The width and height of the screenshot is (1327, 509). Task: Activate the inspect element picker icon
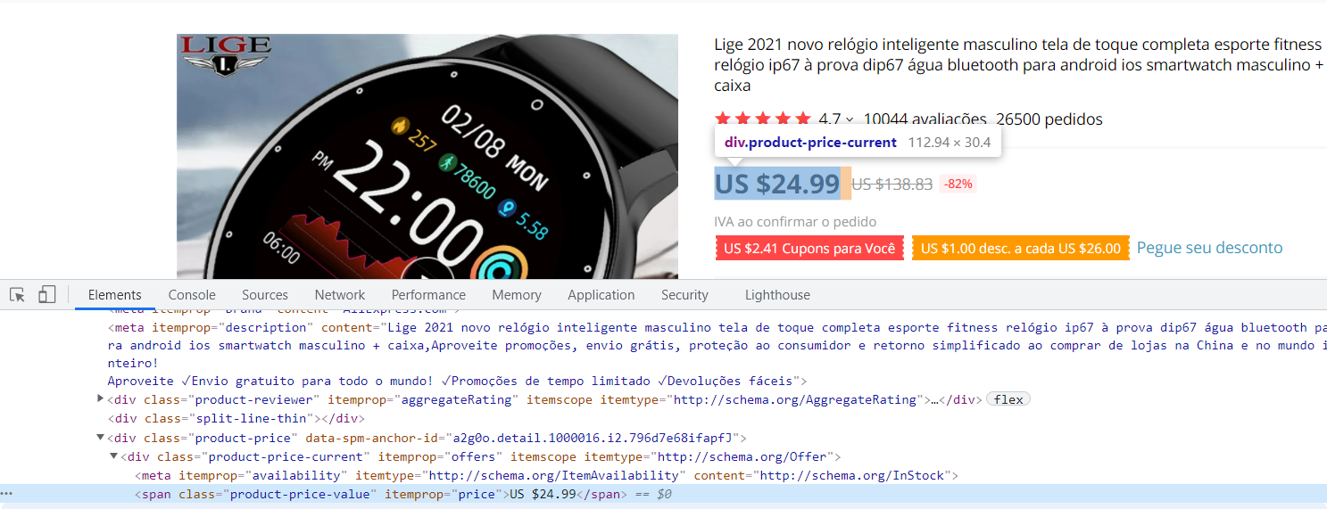17,294
